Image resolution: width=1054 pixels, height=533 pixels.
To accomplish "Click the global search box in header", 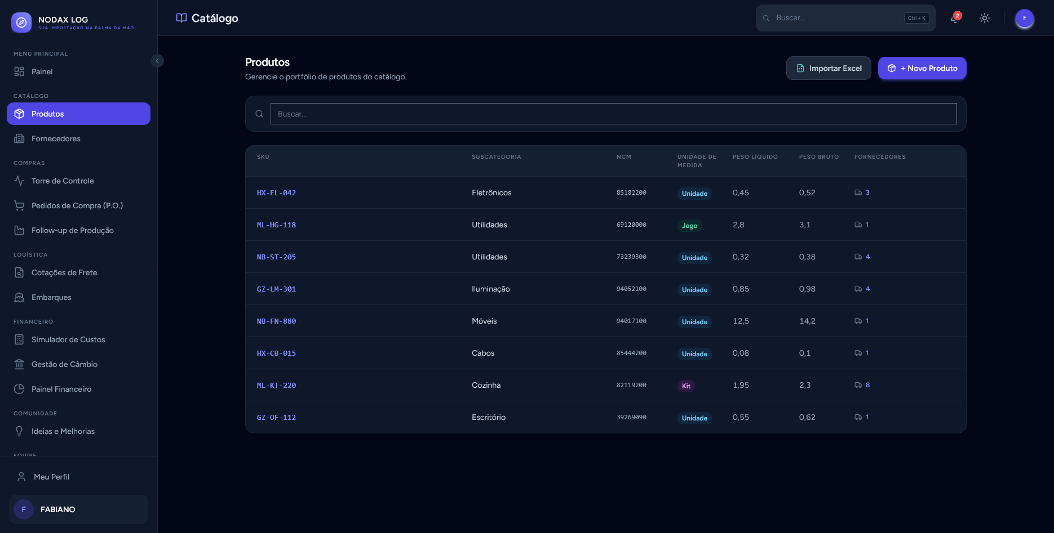I will click(845, 18).
